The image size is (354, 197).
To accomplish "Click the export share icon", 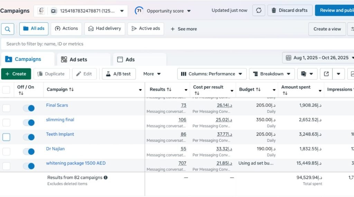I will pyautogui.click(x=326, y=74).
